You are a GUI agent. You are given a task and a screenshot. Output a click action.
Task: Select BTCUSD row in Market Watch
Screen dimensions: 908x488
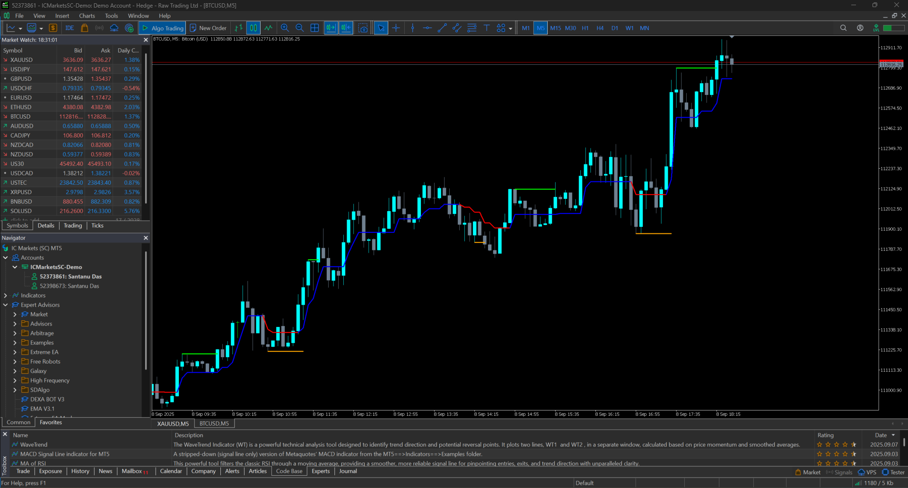(21, 116)
